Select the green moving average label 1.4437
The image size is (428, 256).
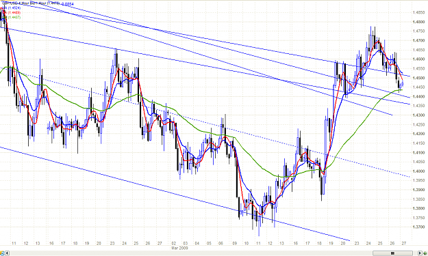12,17
